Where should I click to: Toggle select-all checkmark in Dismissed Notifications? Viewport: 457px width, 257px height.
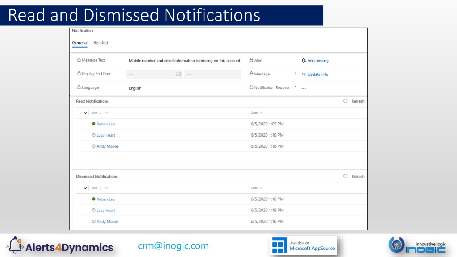(85, 188)
